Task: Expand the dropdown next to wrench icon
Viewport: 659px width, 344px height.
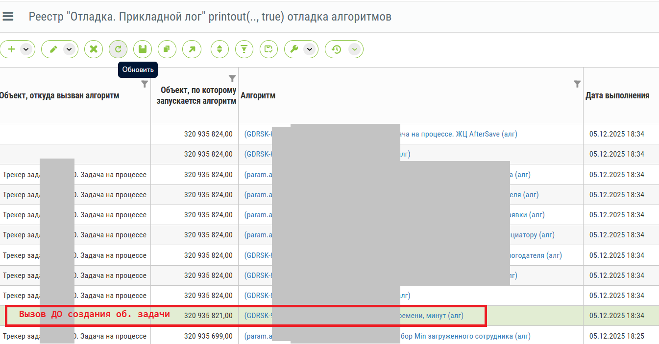Action: [309, 49]
